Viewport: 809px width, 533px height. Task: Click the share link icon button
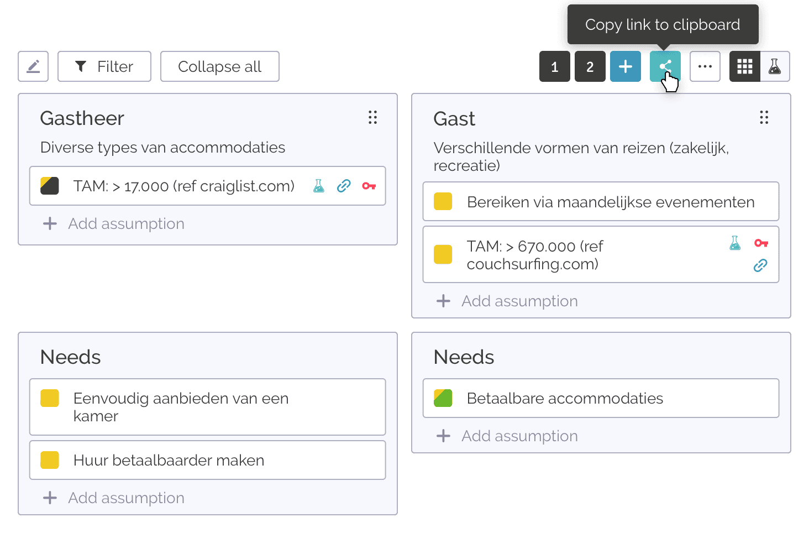click(665, 66)
